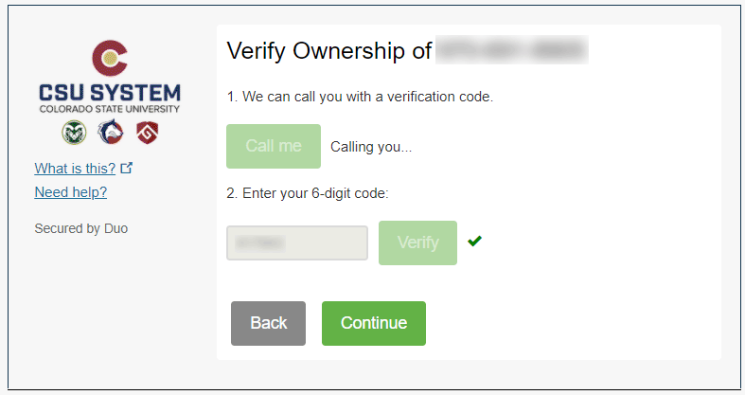Go back with the Back button

[x=268, y=323]
